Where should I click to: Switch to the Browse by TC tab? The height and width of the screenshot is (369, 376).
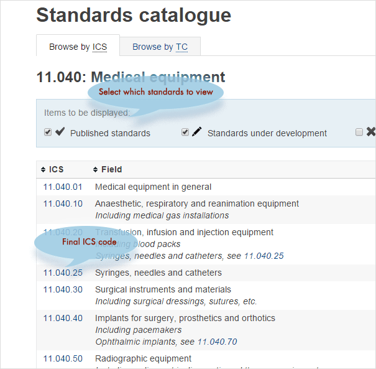[x=160, y=47]
